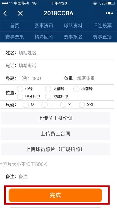Select the 中锋 position radio button

(x=20, y=89)
